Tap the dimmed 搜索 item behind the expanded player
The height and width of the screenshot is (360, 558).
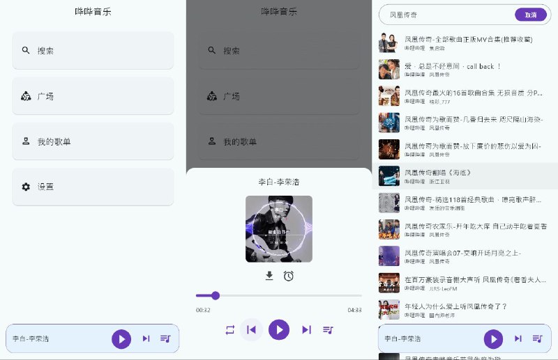click(278, 50)
